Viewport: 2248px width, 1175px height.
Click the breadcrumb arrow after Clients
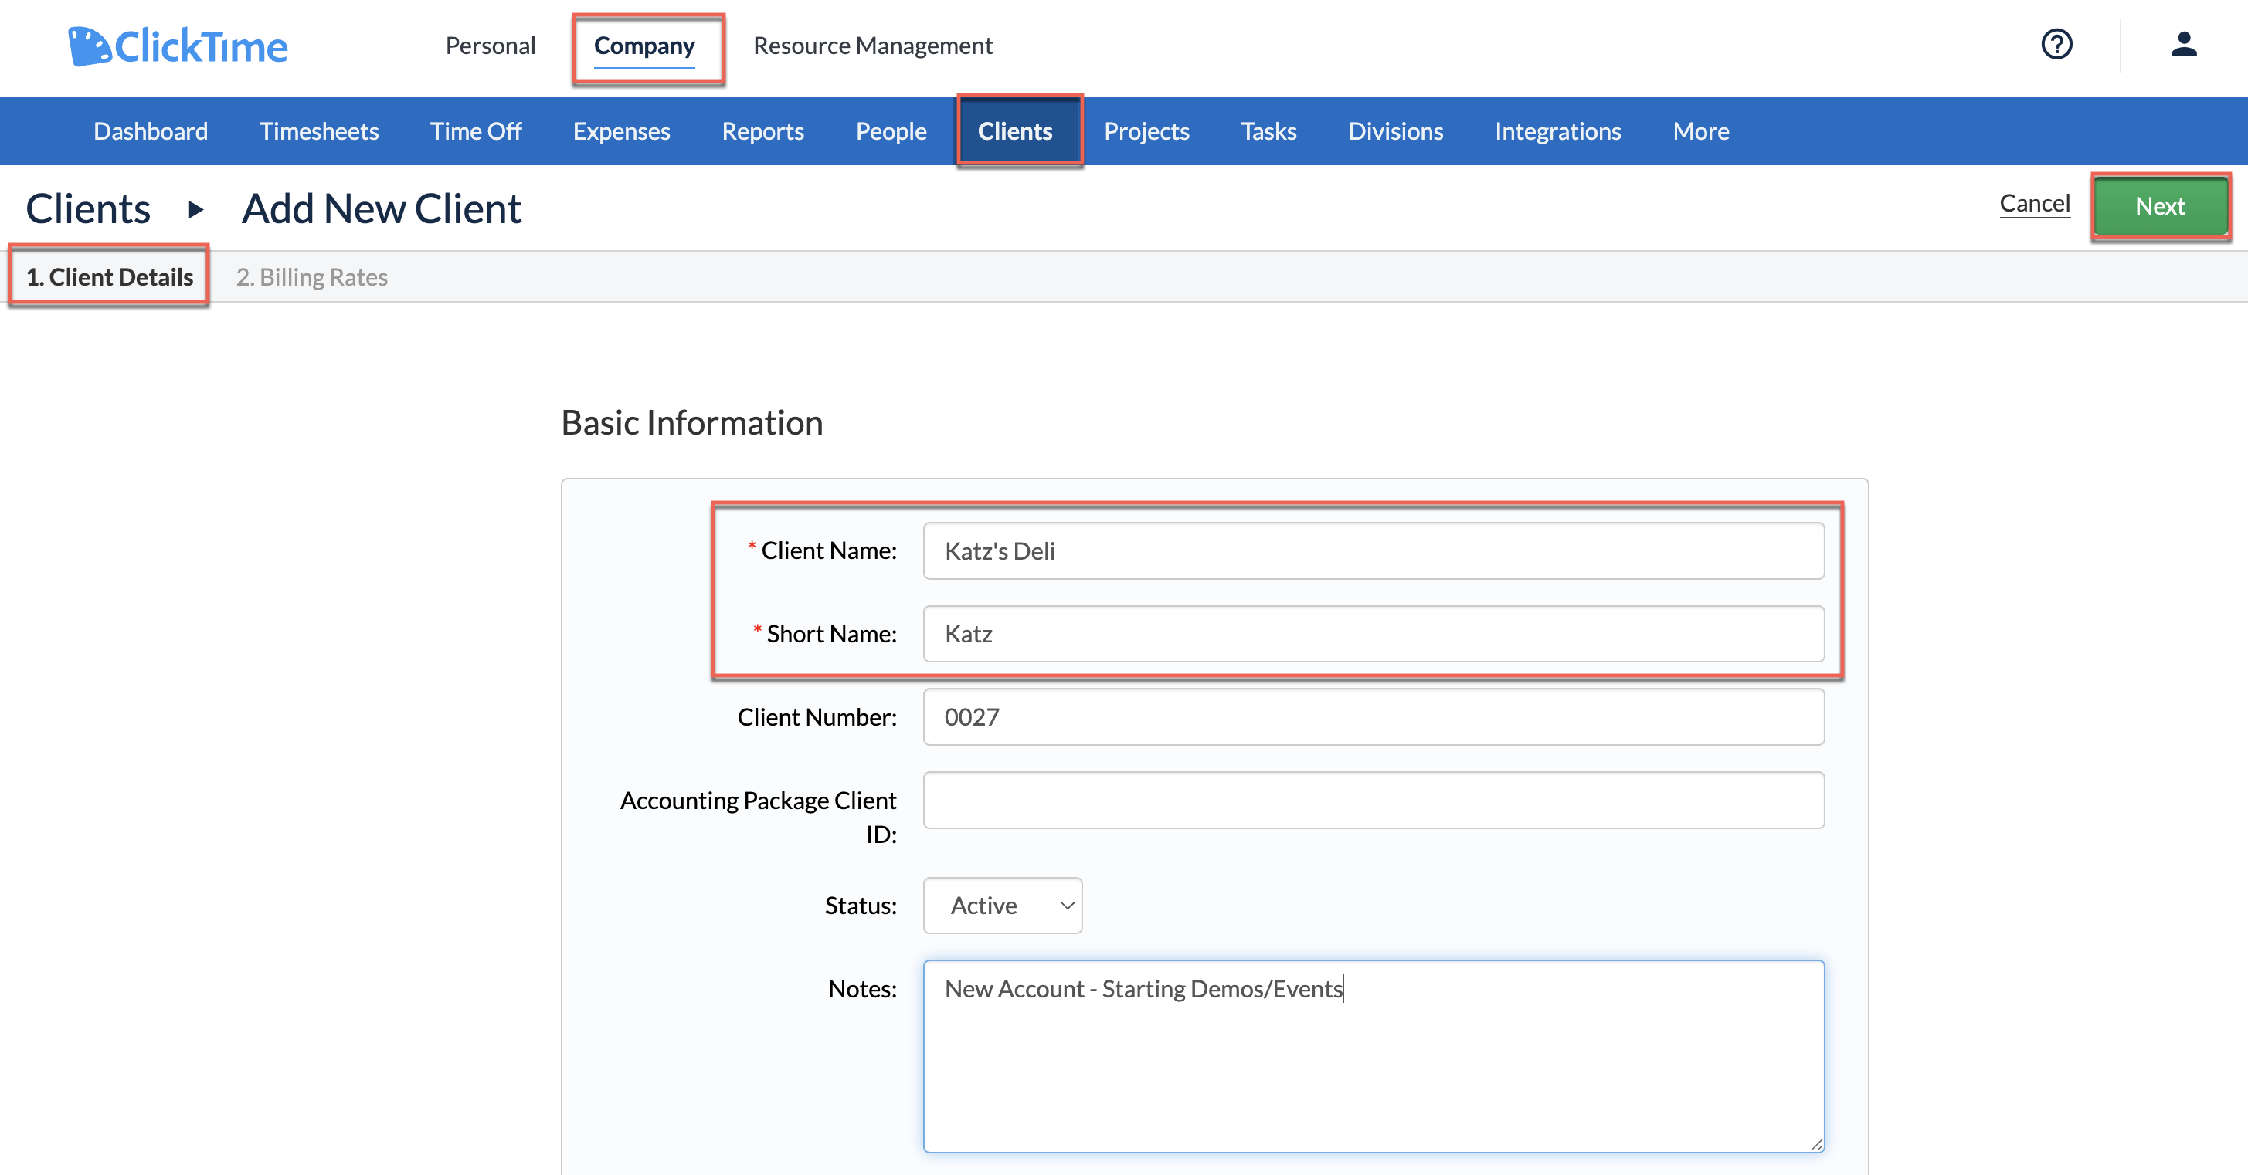click(x=196, y=209)
